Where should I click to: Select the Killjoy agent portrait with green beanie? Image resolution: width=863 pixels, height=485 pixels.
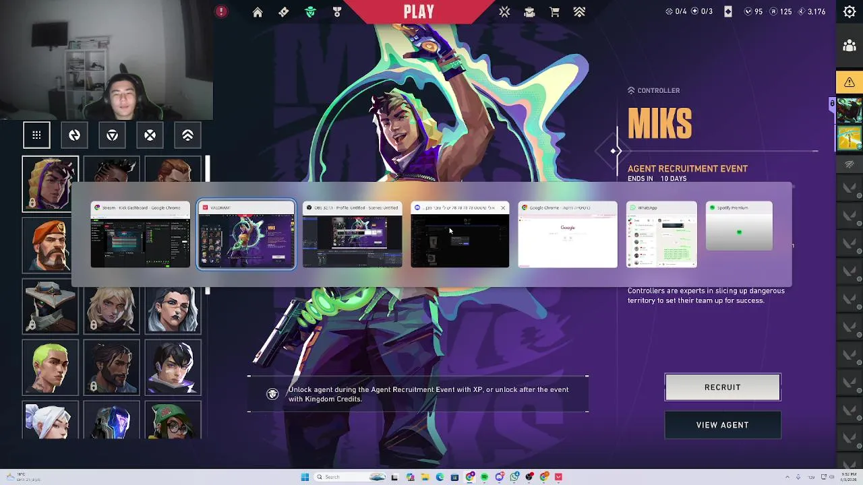tap(173, 420)
